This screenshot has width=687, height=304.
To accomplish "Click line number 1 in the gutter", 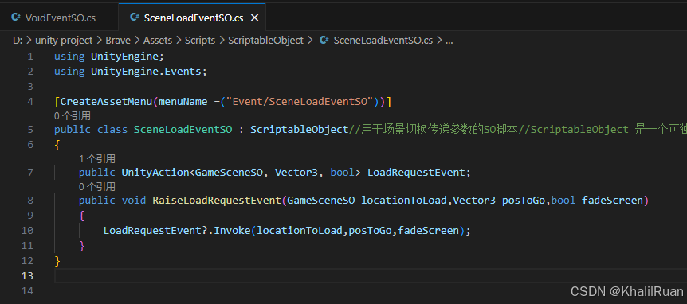I will (29, 57).
